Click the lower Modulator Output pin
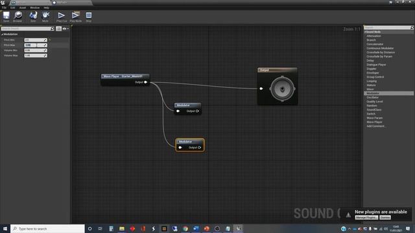 coord(199,148)
